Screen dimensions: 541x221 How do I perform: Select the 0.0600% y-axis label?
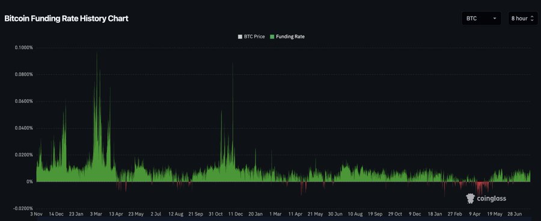point(24,101)
